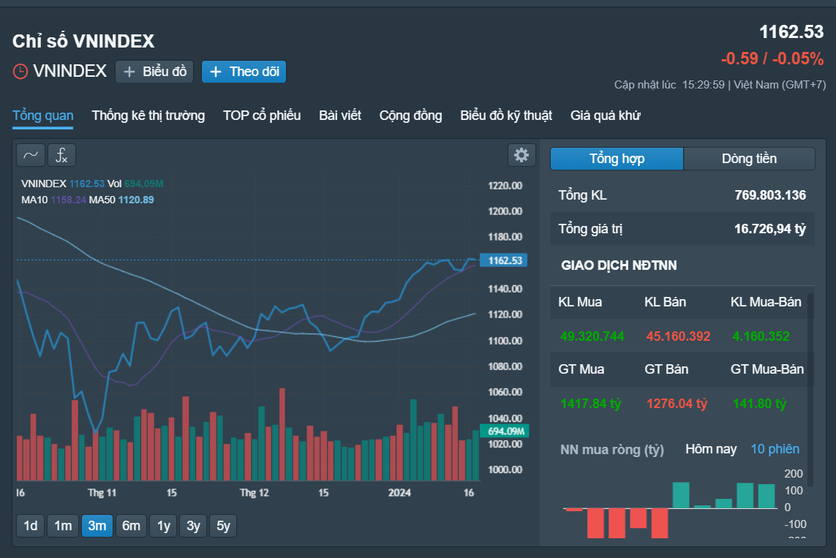Select 10 phiên net buying view
836x558 pixels.
(x=775, y=449)
